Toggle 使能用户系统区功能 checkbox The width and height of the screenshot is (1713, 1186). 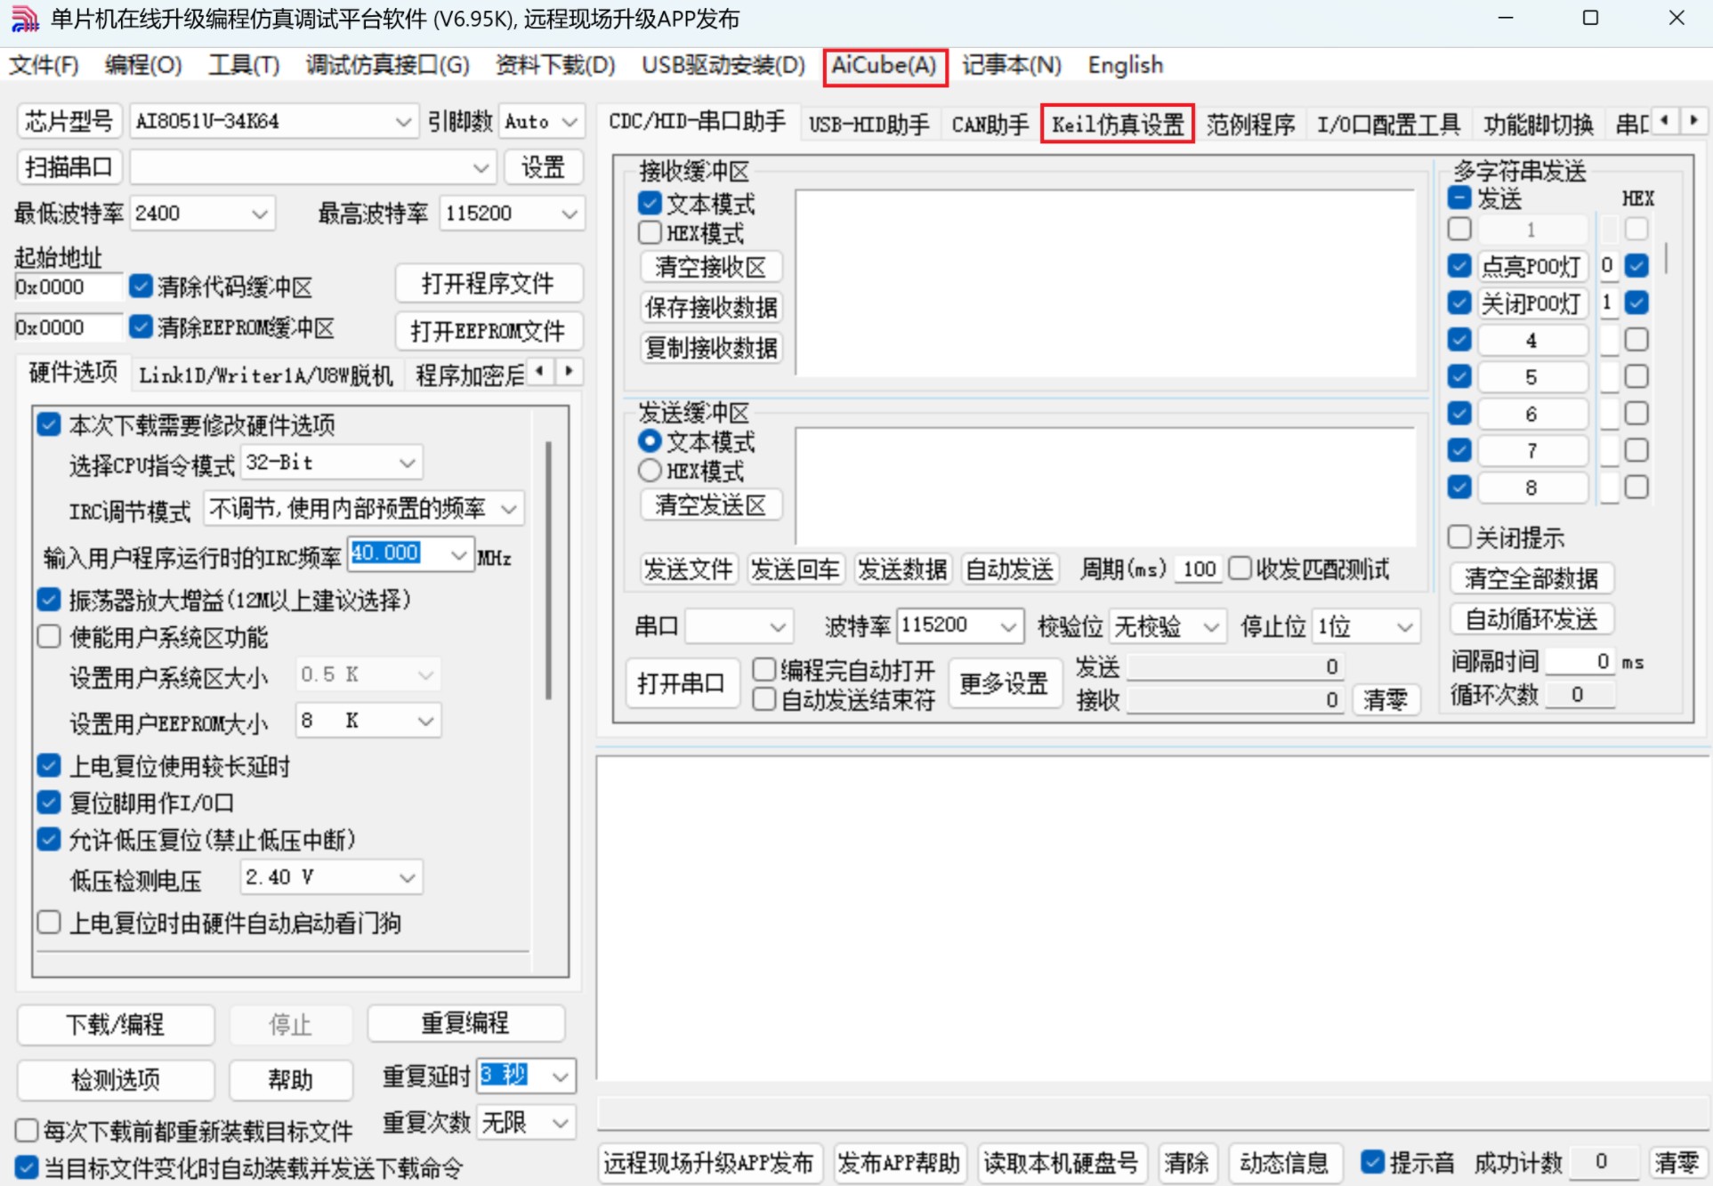(x=49, y=637)
